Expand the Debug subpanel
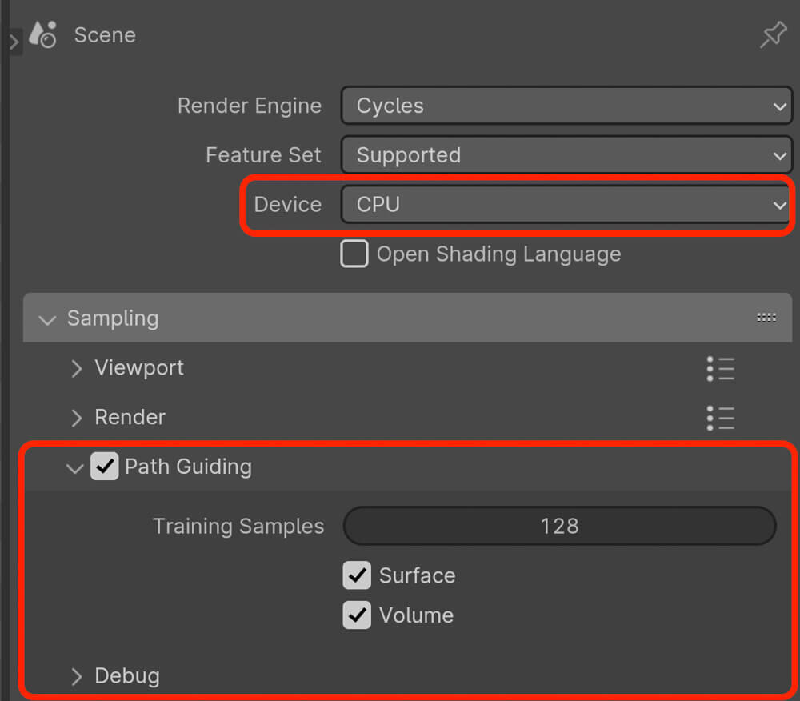This screenshot has width=800, height=701. [126, 676]
